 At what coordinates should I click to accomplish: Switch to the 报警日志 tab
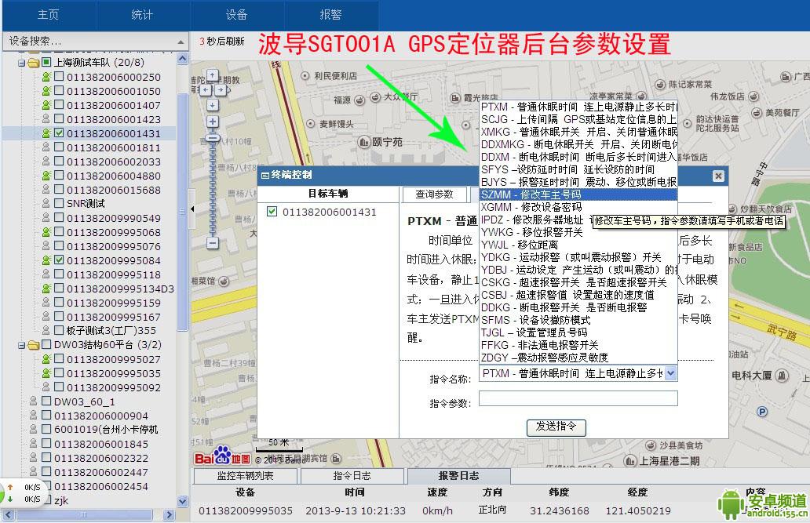coord(458,475)
